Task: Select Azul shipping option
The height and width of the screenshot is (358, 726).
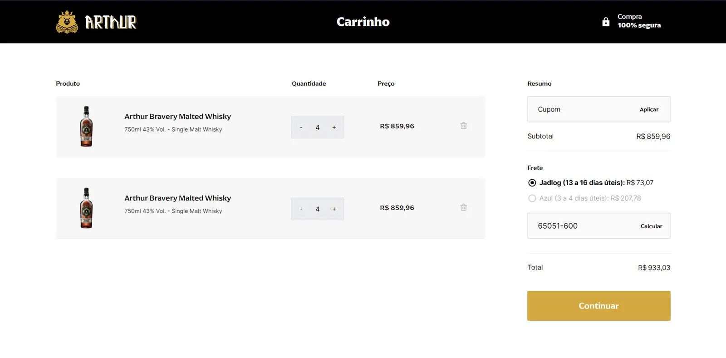Action: [x=532, y=198]
